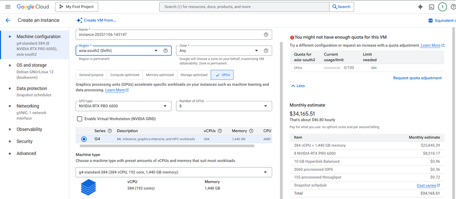
Task: Open the Number of GPUs dropdown
Action: (x=224, y=106)
